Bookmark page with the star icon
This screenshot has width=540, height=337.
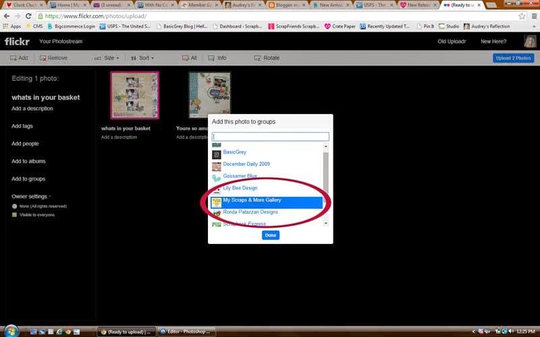click(x=522, y=16)
